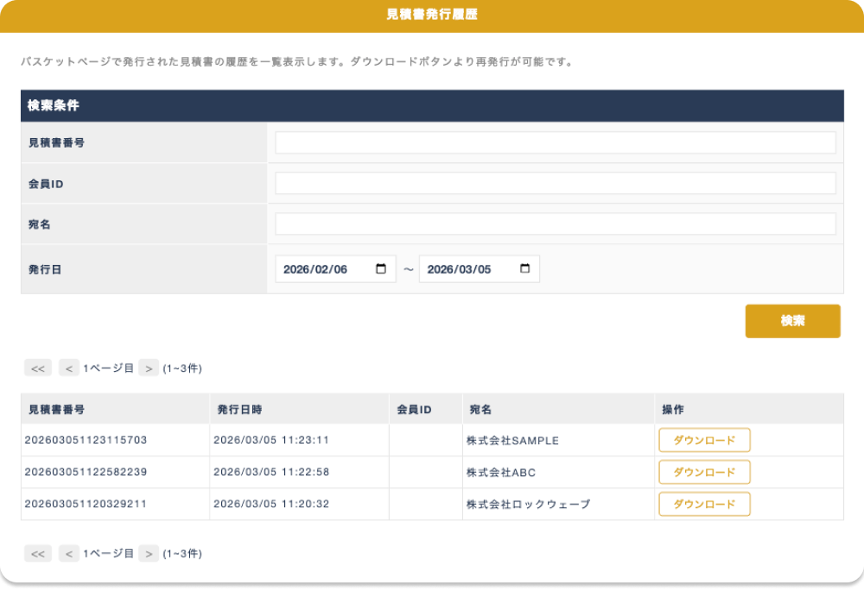
Task: Click the top << first page button
Action: [x=38, y=368]
